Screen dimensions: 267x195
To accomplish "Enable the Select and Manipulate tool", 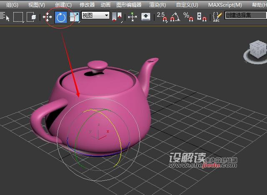I will pyautogui.click(x=133, y=17).
